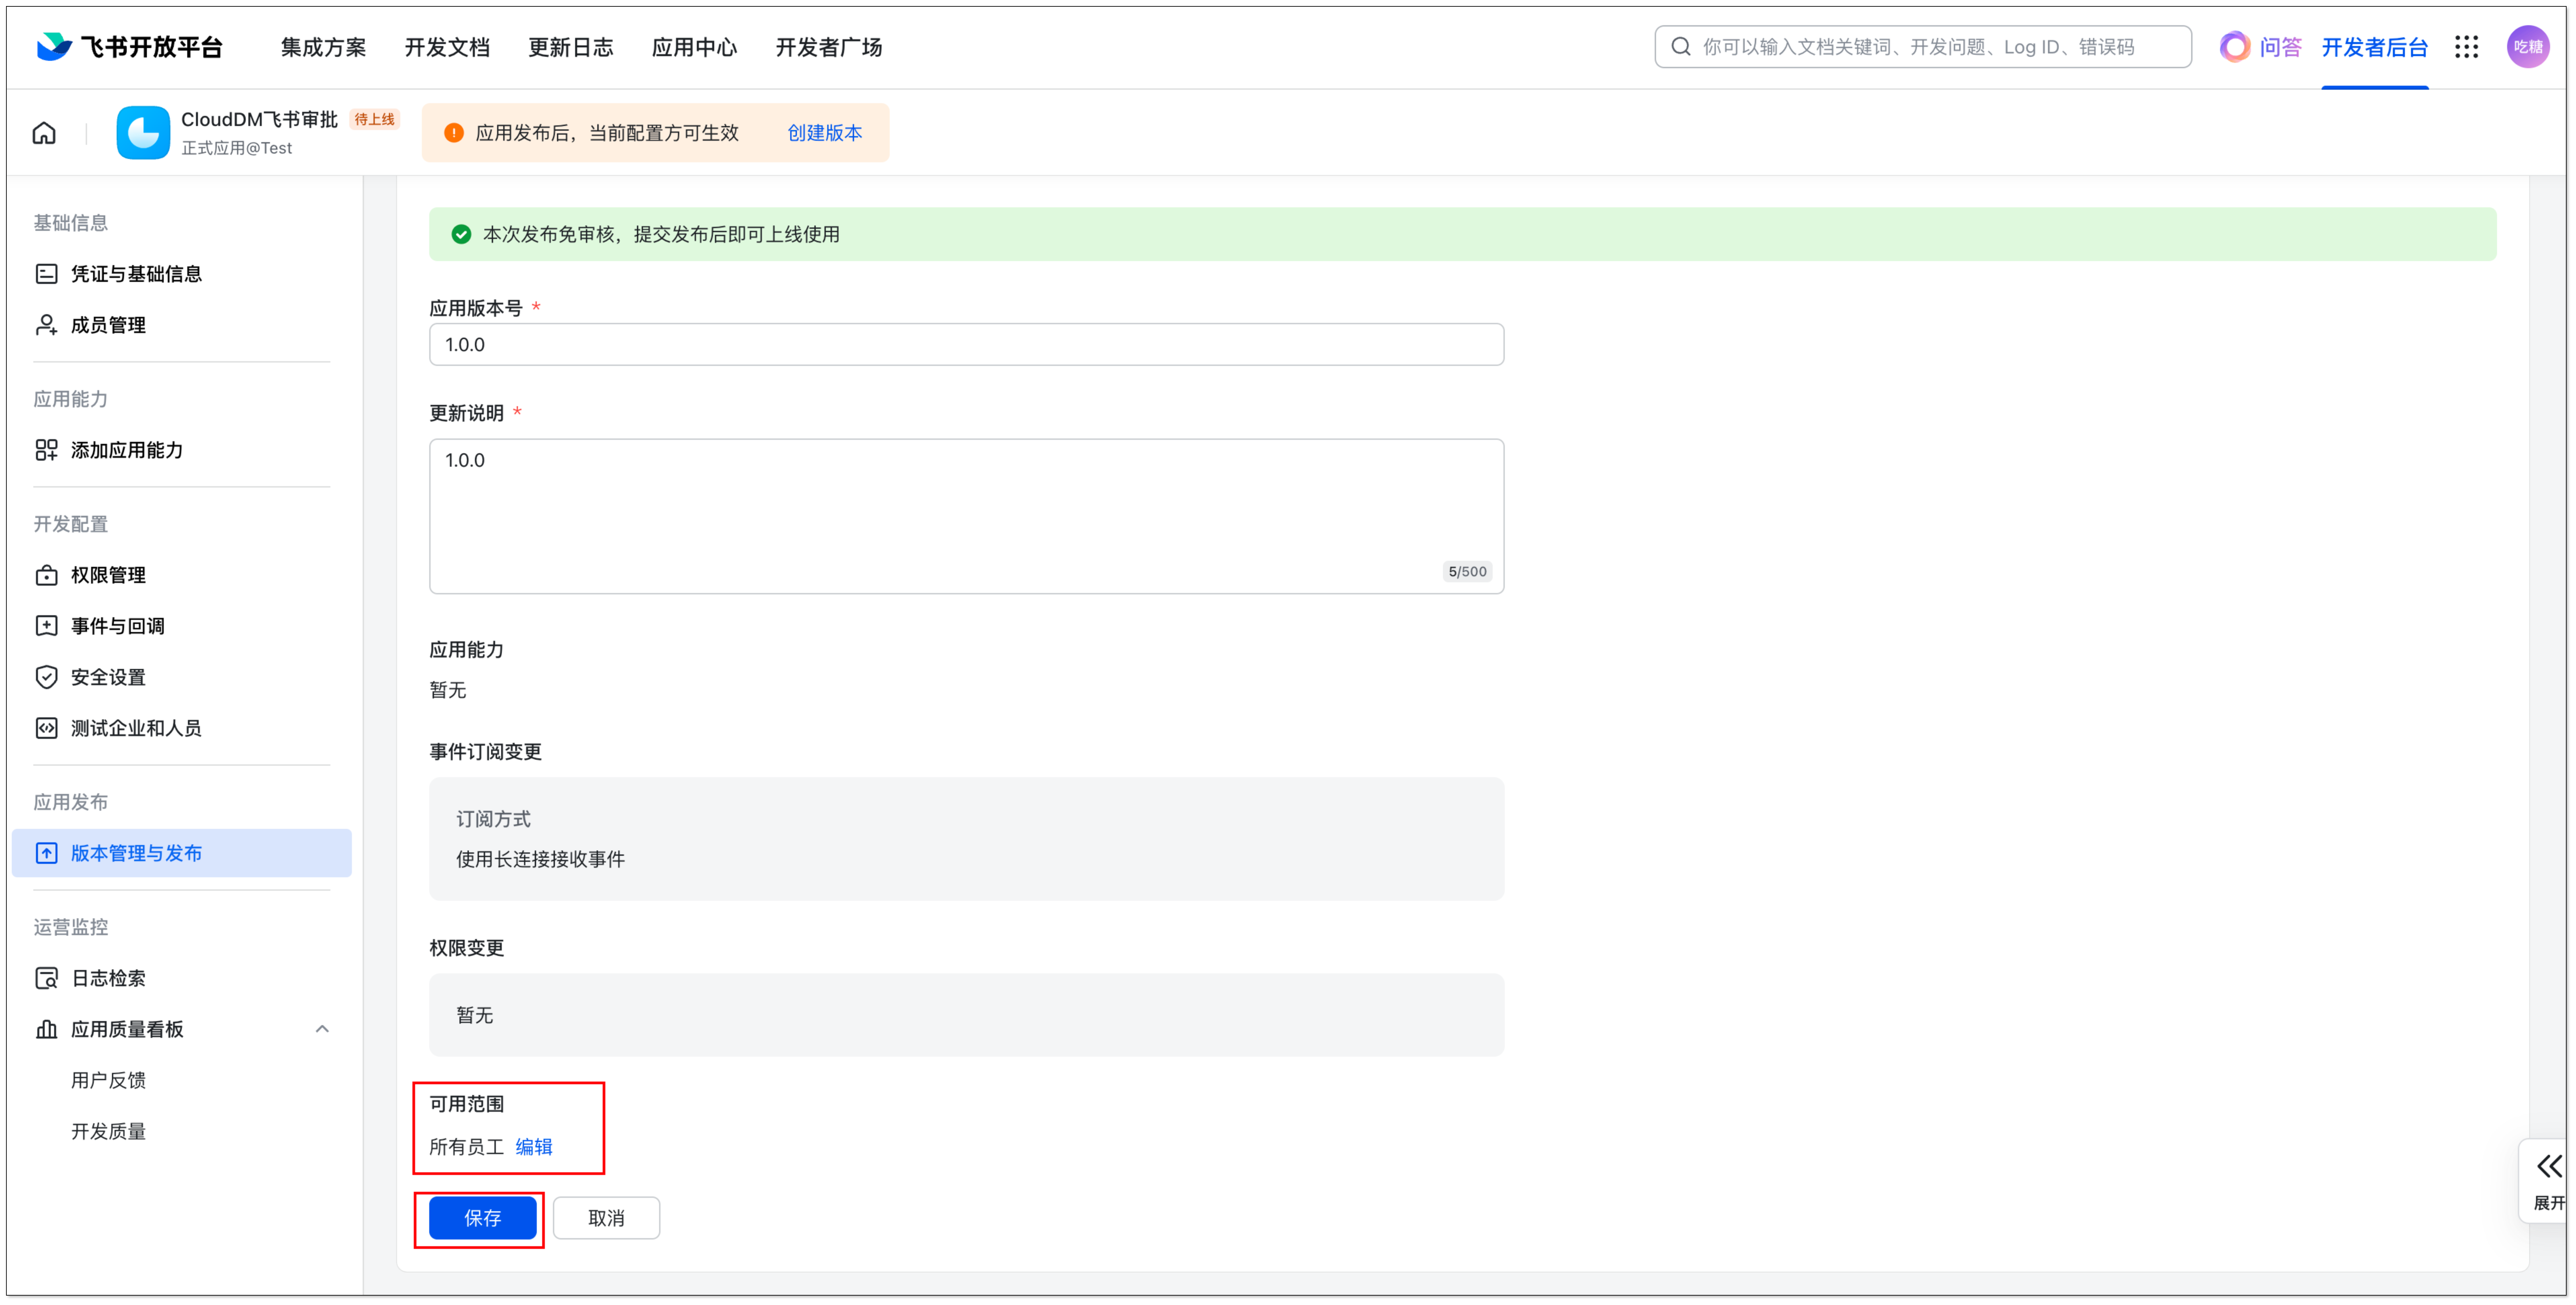
Task: Select 日志检索 in the sidebar
Action: (x=108, y=978)
